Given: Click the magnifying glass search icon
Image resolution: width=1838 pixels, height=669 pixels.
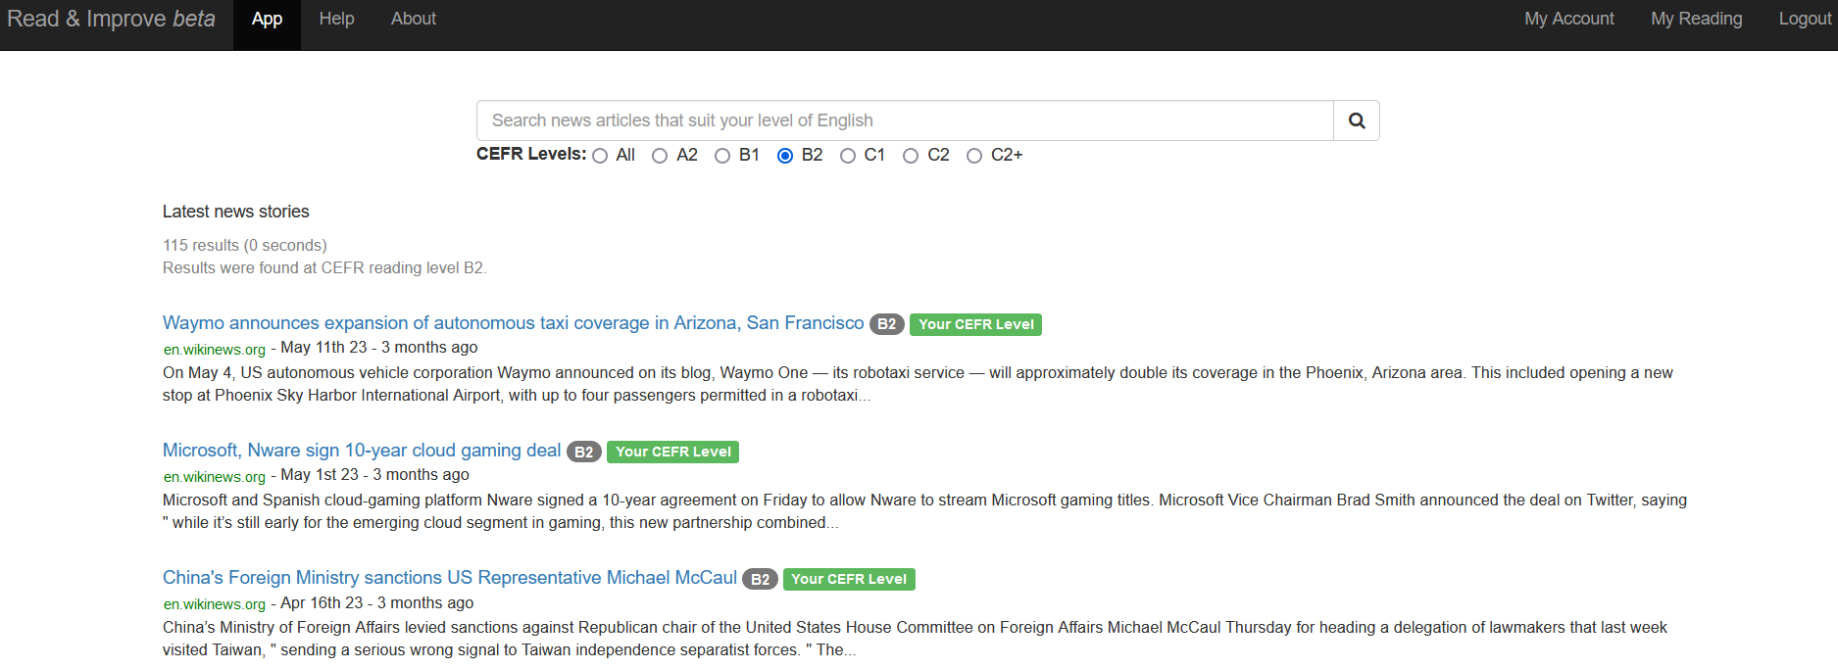Looking at the screenshot, I should (1356, 120).
